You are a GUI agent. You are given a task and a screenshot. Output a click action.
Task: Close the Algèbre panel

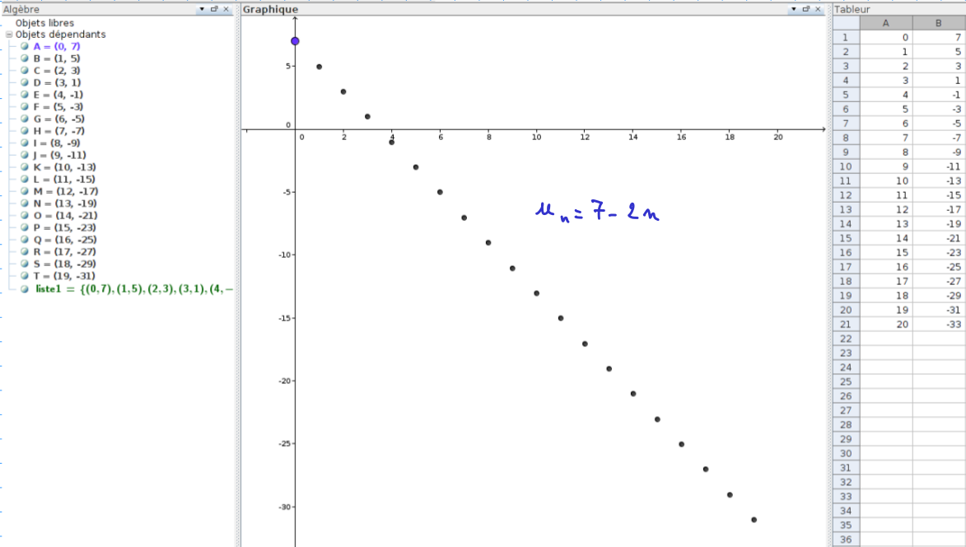point(226,9)
